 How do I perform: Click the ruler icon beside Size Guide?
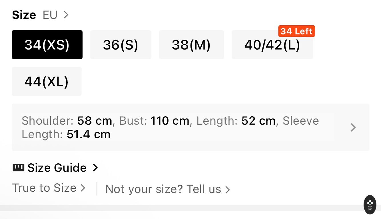(19, 167)
